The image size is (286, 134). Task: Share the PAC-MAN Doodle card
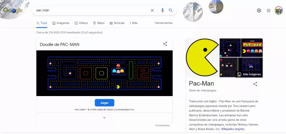pyautogui.click(x=165, y=44)
